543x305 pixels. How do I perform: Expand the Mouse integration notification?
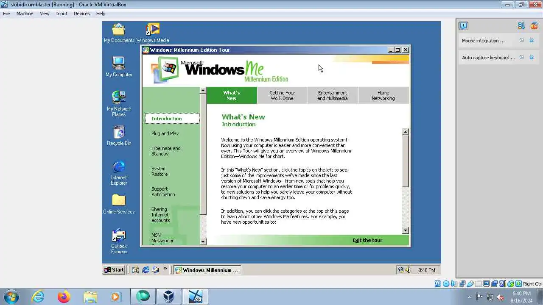point(483,41)
